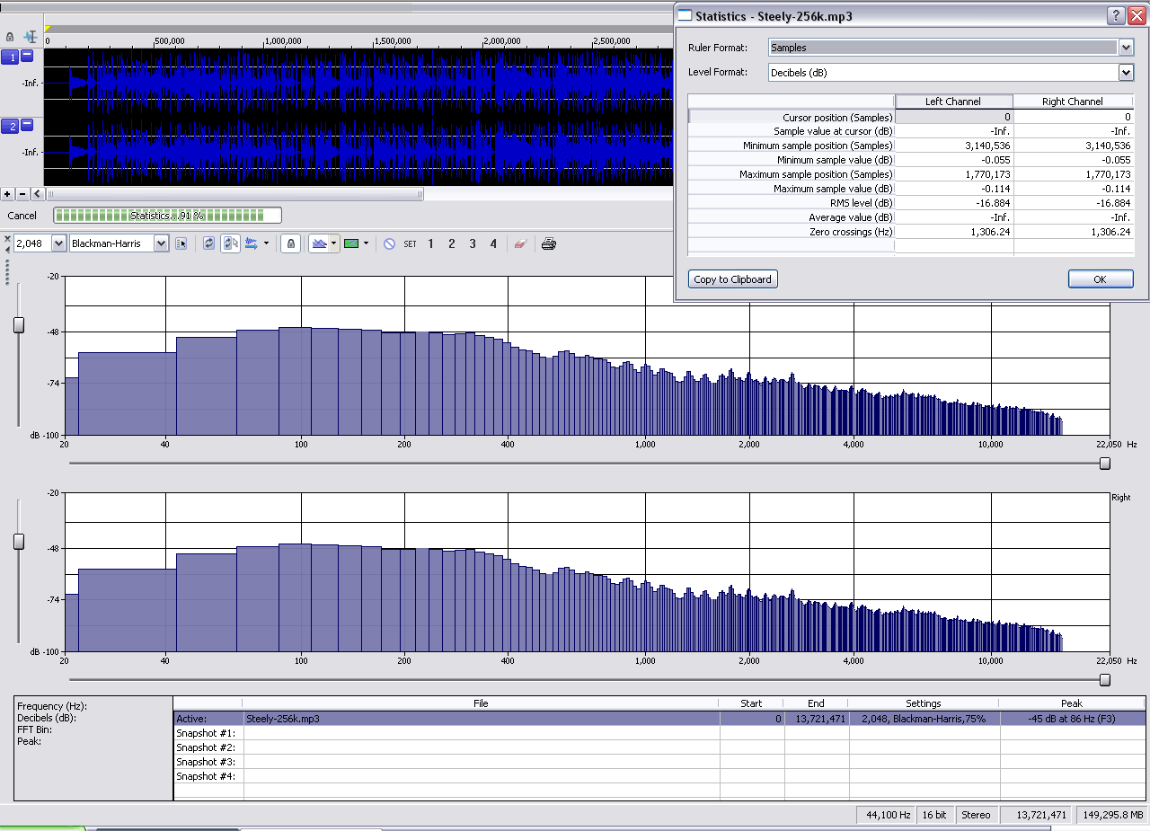The width and height of the screenshot is (1150, 831).
Task: Click the Settings column header in snapshot table
Action: pyautogui.click(x=923, y=703)
